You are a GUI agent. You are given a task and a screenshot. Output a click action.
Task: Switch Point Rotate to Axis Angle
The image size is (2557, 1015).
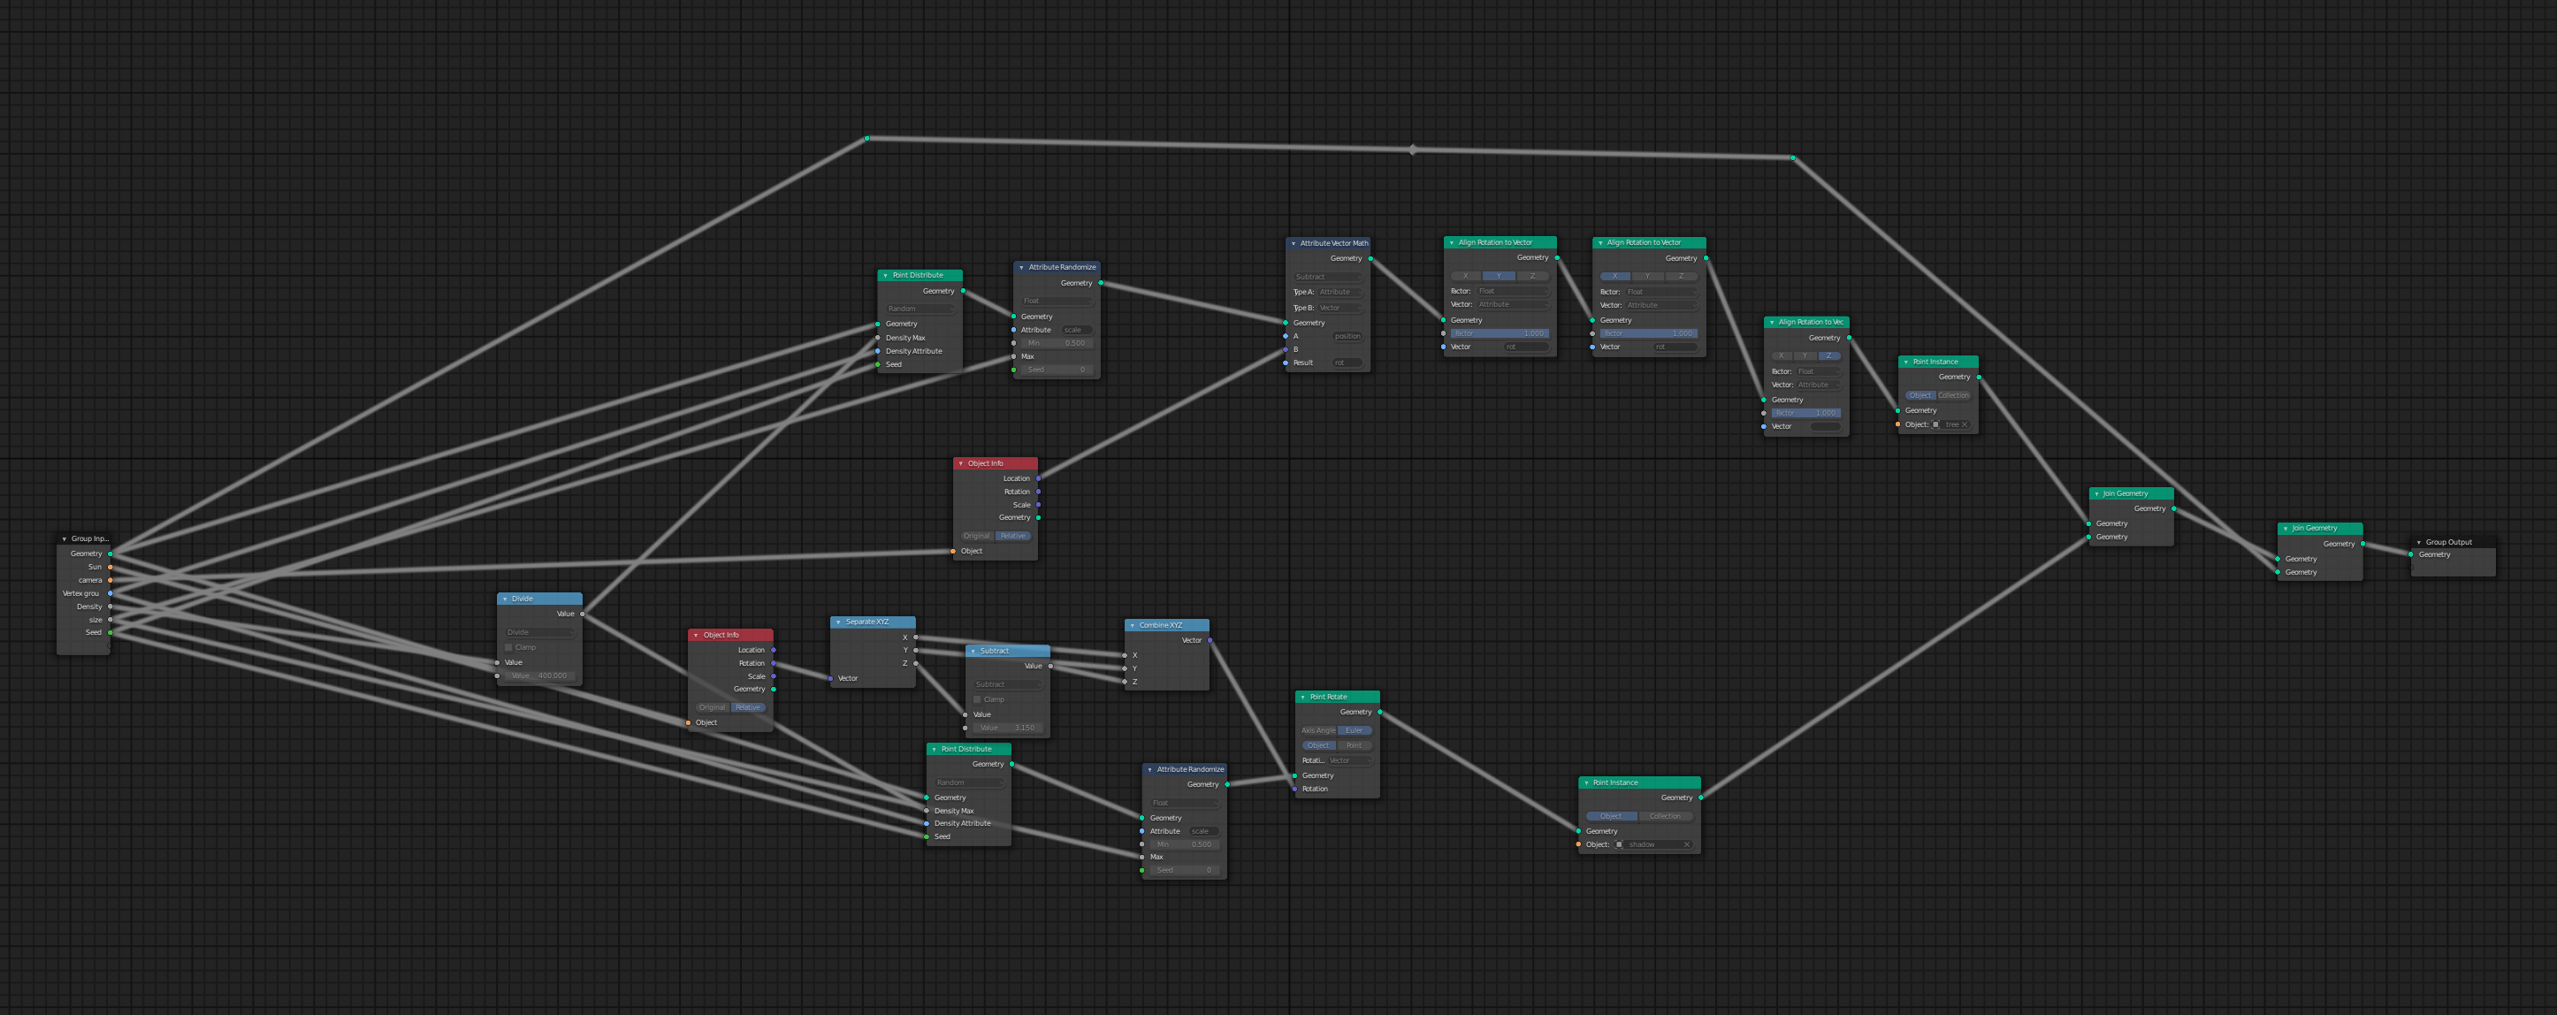(1318, 730)
